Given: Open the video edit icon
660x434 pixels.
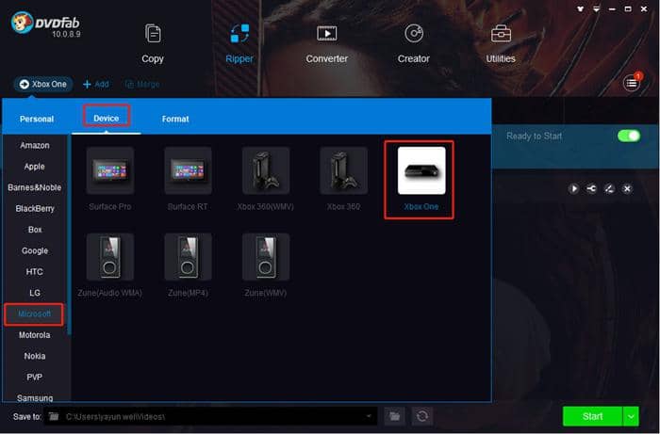Looking at the screenshot, I should (609, 188).
